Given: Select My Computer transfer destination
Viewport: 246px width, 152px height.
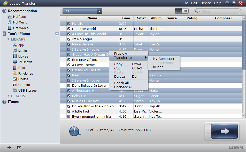Looking at the screenshot, I should (x=164, y=59).
